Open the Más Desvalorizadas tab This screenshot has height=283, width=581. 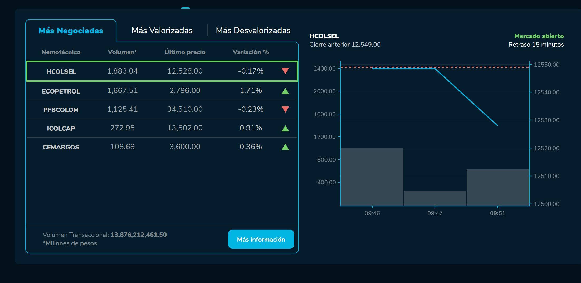pyautogui.click(x=253, y=30)
